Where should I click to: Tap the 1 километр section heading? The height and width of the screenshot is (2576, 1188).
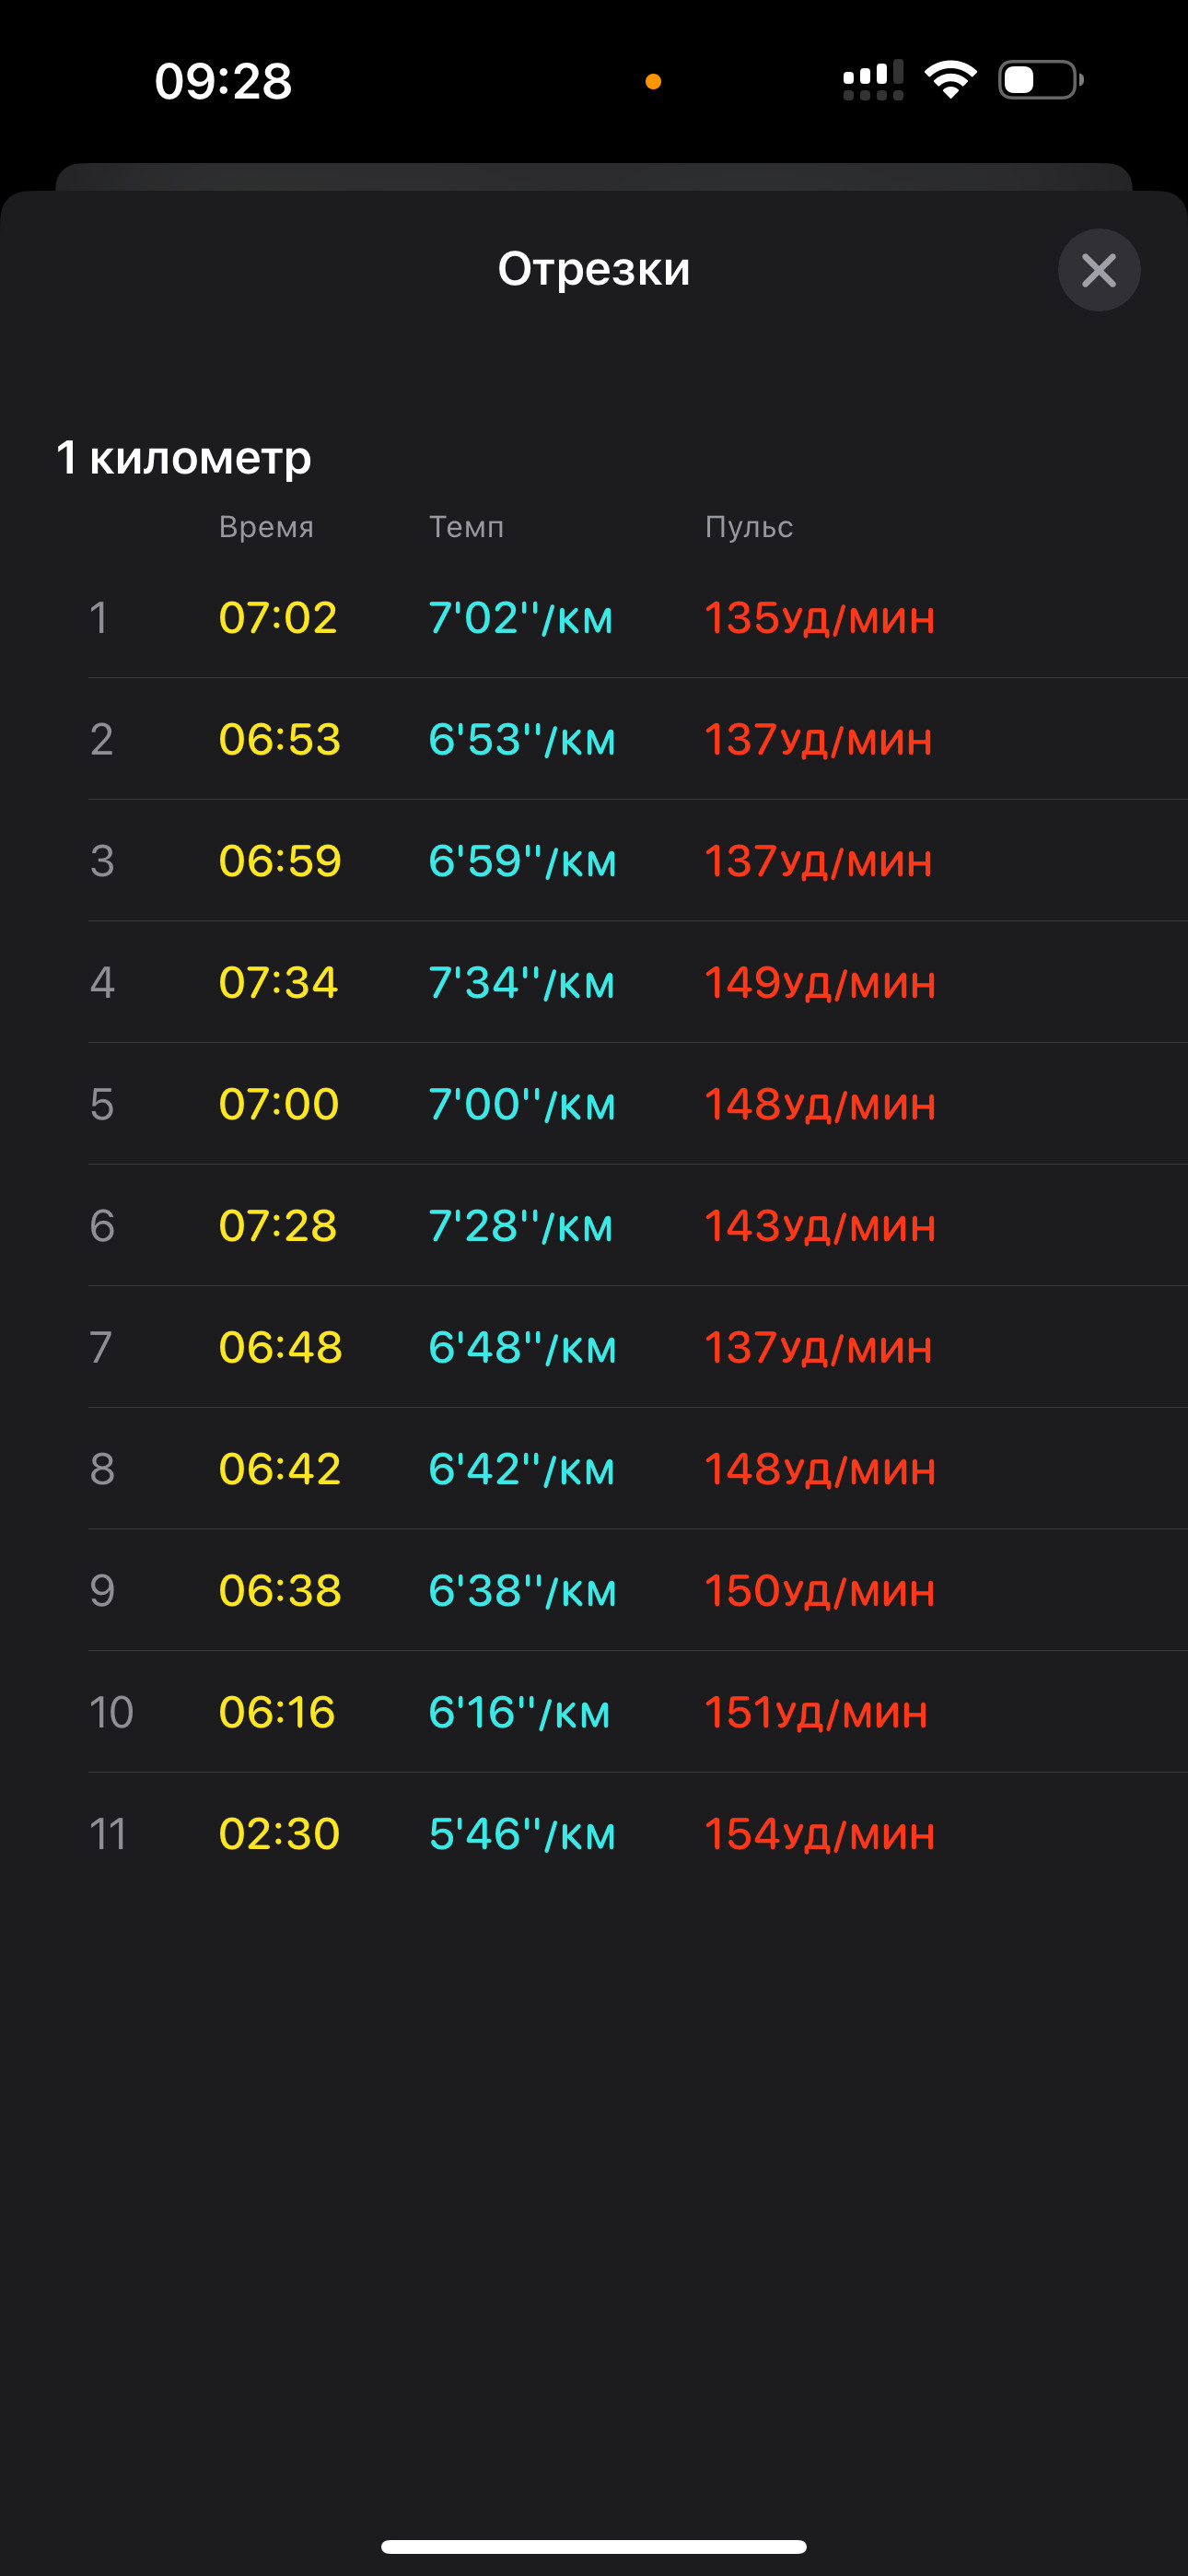click(x=184, y=457)
